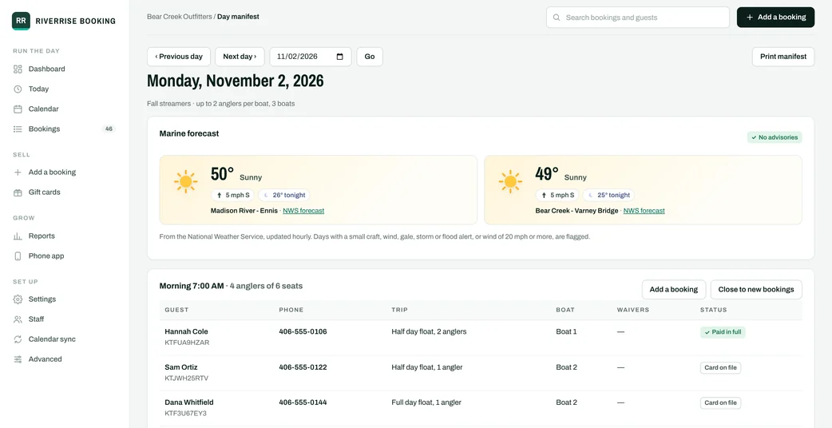
Task: Click the Phone app device icon
Action: pos(18,256)
